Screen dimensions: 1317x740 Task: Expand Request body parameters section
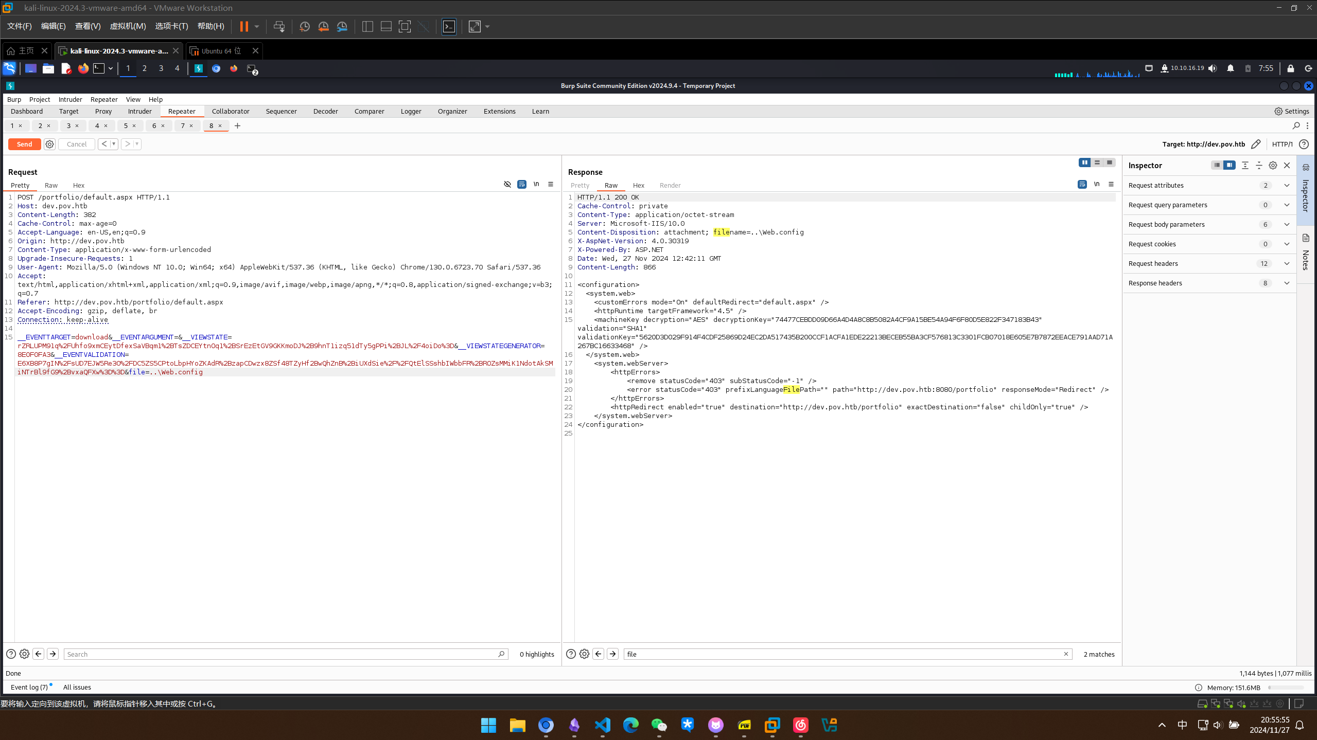coord(1287,225)
